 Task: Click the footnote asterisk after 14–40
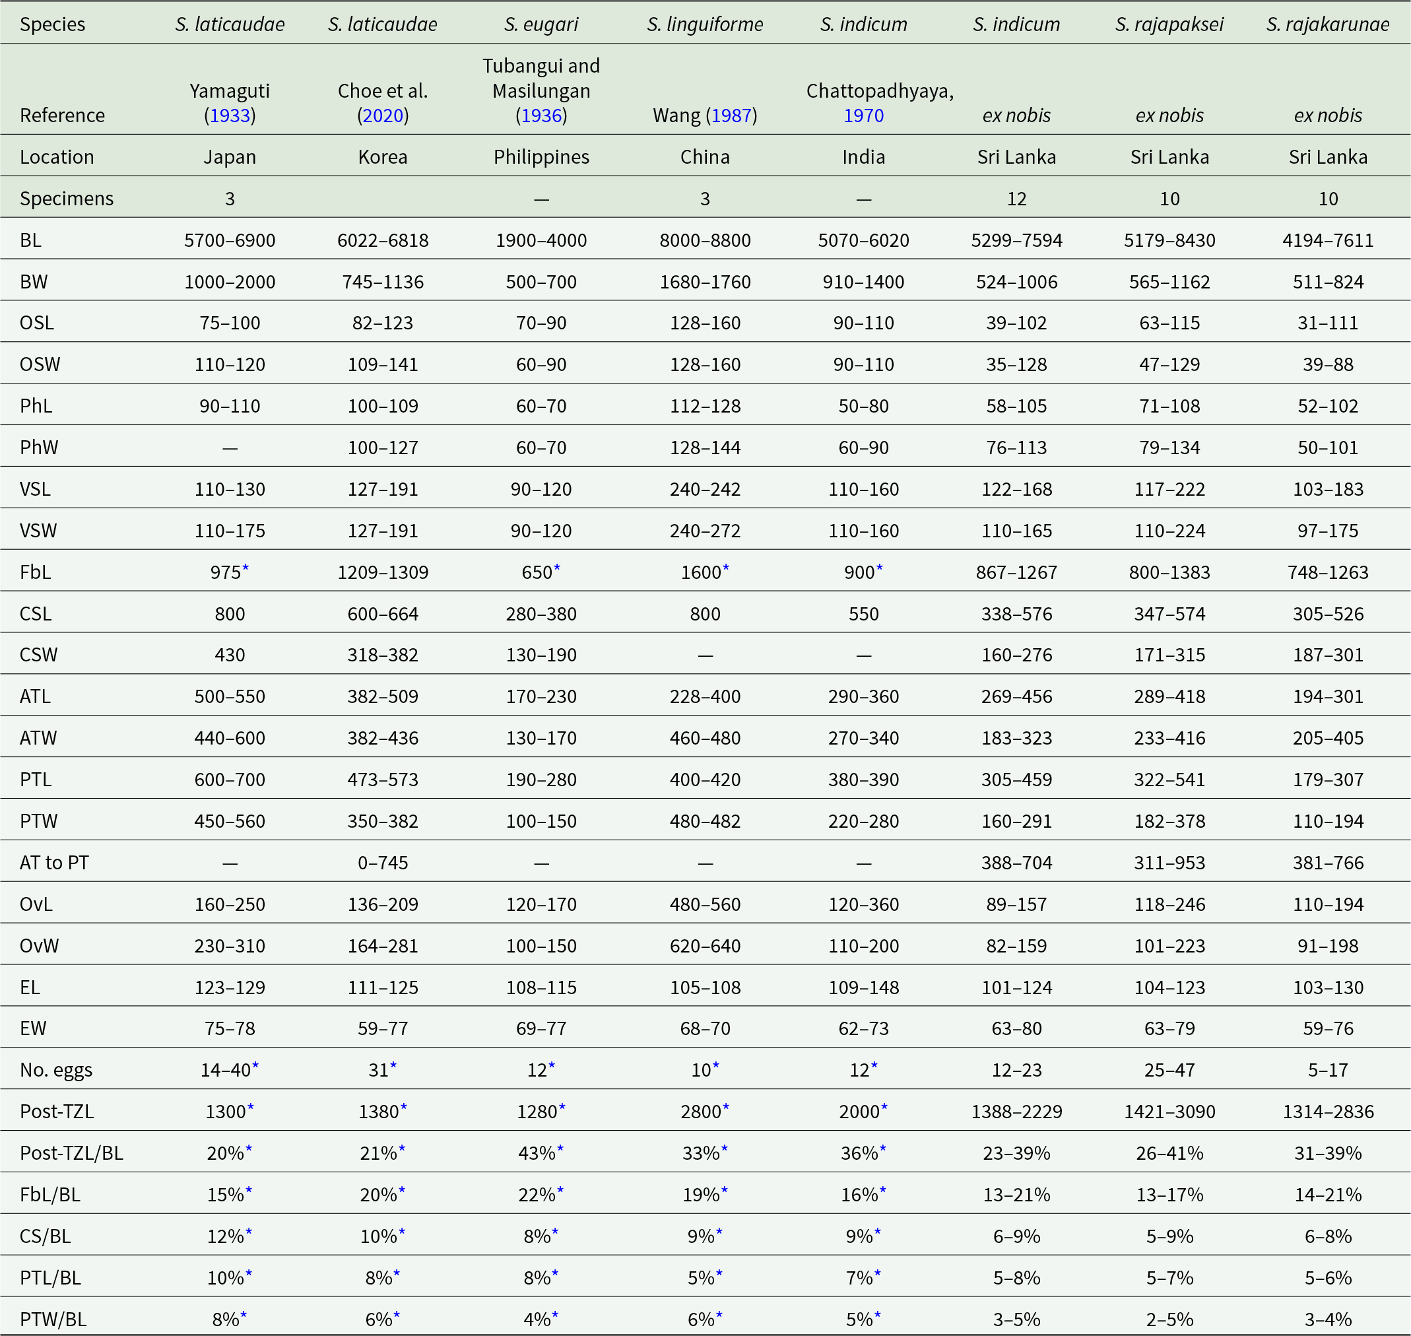[255, 1065]
